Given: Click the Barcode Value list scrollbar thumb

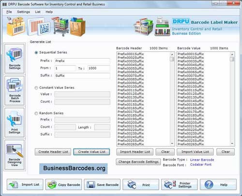Looking at the screenshot, I should tap(232, 59).
